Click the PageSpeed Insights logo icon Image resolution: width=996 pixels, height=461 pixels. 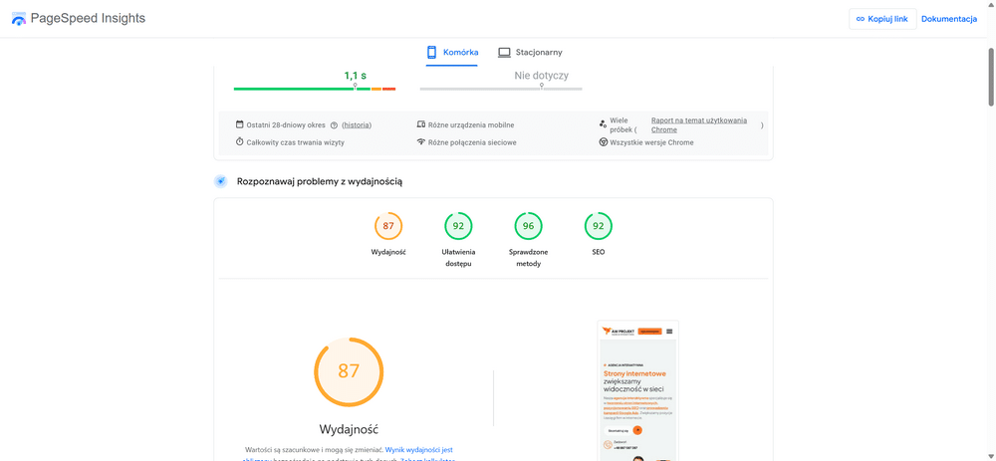tap(19, 18)
